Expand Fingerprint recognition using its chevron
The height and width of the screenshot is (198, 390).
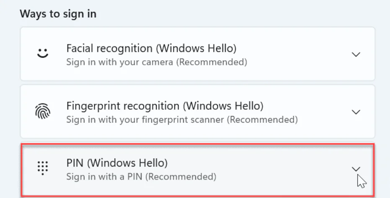[356, 112]
